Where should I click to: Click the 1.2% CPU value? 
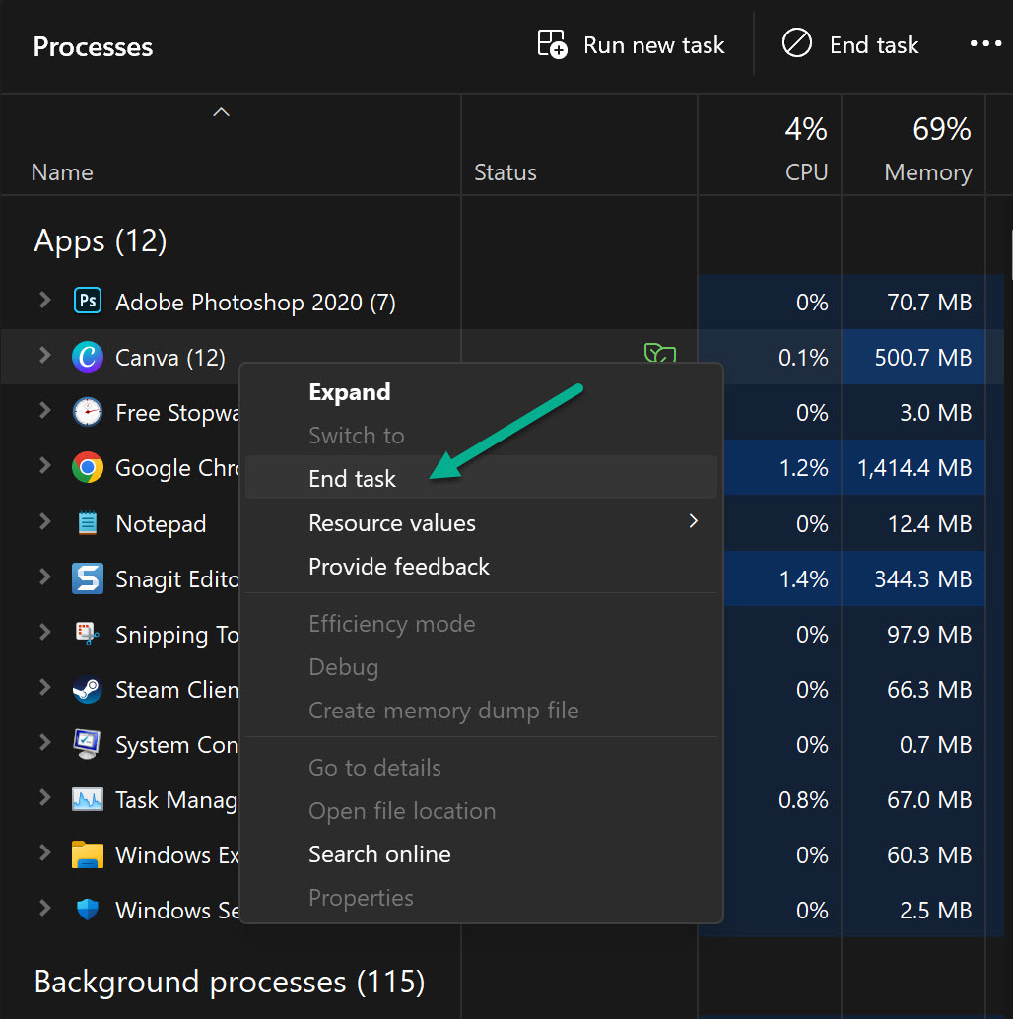[x=803, y=468]
